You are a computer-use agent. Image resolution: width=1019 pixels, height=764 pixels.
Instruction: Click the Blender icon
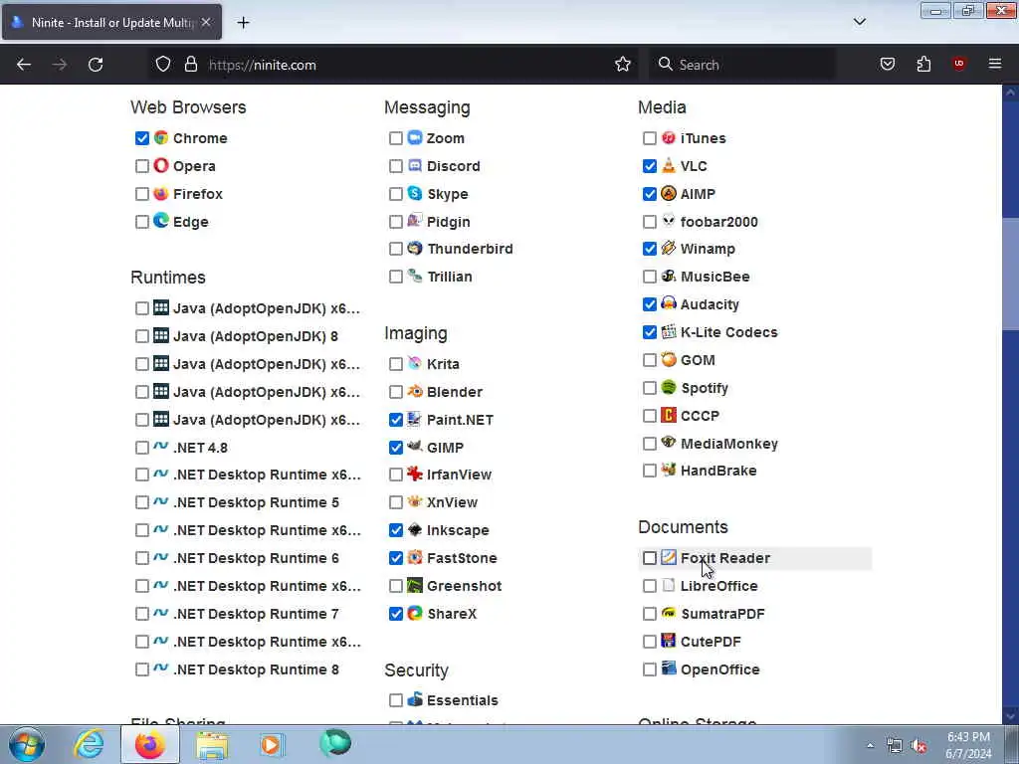coord(415,391)
